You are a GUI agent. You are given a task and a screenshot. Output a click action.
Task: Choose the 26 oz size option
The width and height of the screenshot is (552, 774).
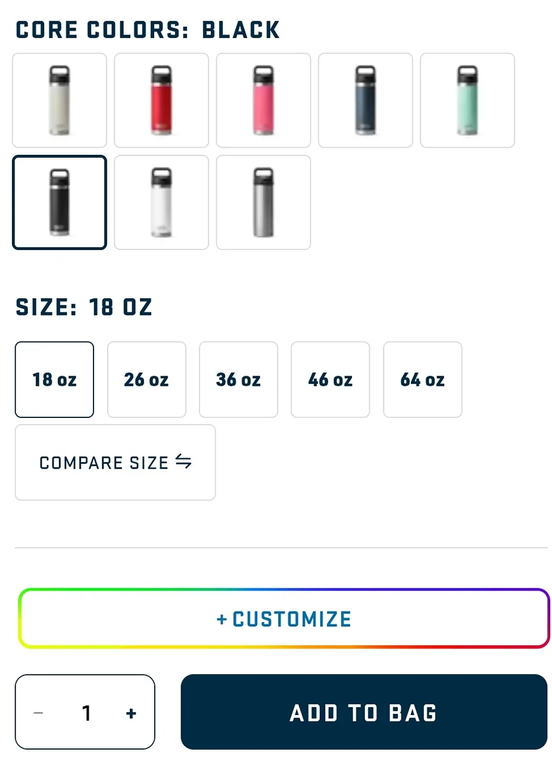pos(146,380)
